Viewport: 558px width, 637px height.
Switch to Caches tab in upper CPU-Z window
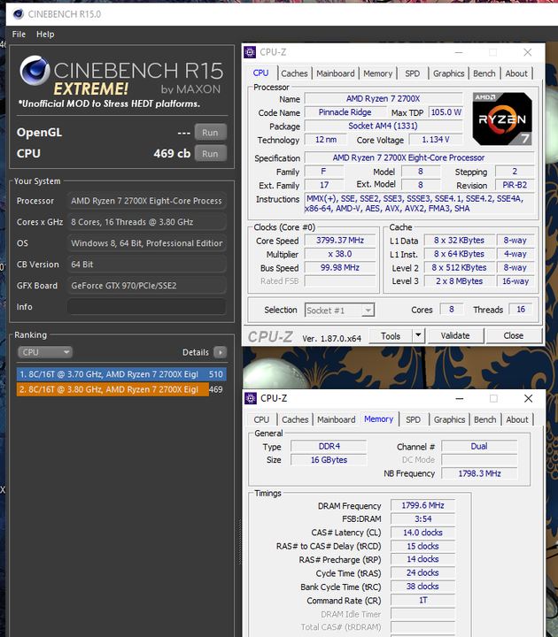[x=294, y=73]
